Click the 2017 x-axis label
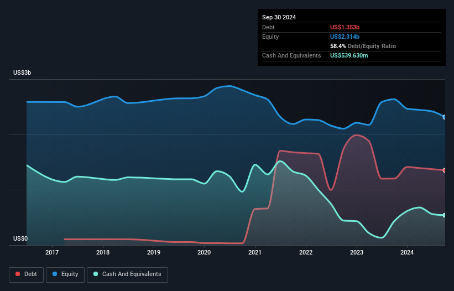The height and width of the screenshot is (291, 454). coord(52,252)
